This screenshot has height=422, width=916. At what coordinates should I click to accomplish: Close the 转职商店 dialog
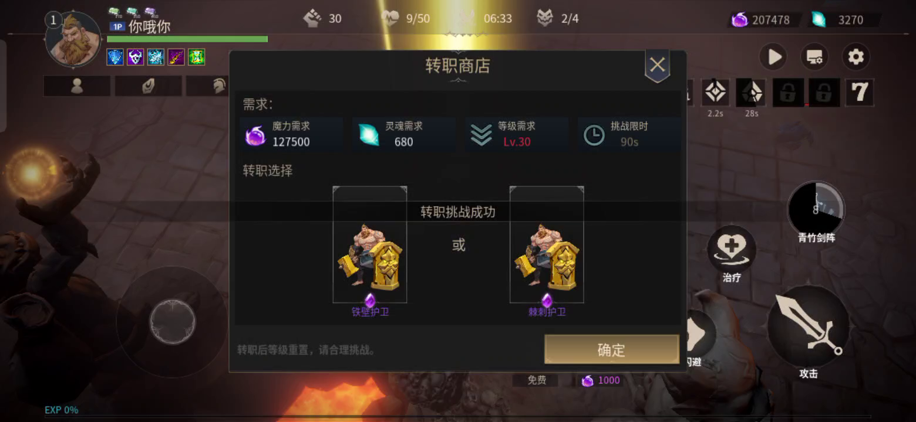(x=657, y=65)
